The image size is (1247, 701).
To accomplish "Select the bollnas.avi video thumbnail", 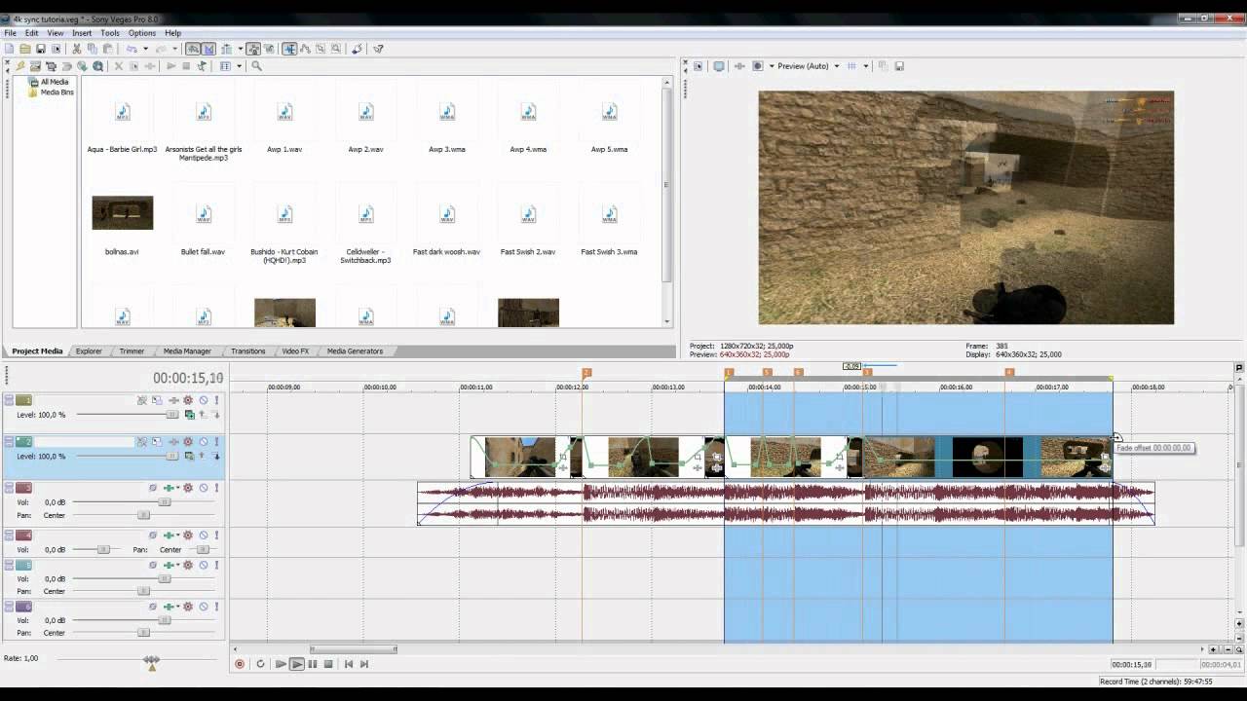I will [123, 213].
